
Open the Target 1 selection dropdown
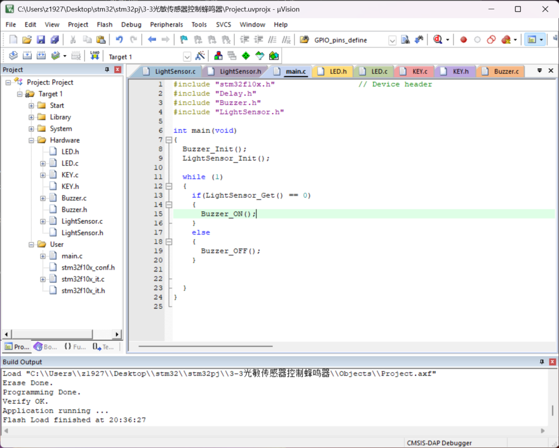coord(187,56)
